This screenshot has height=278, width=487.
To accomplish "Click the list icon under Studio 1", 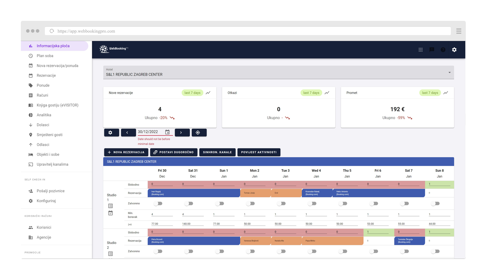I will pyautogui.click(x=111, y=206).
